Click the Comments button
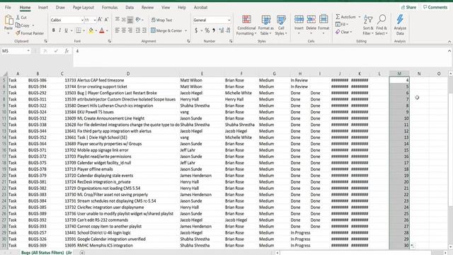This screenshot has width=453, height=255. [435, 7]
